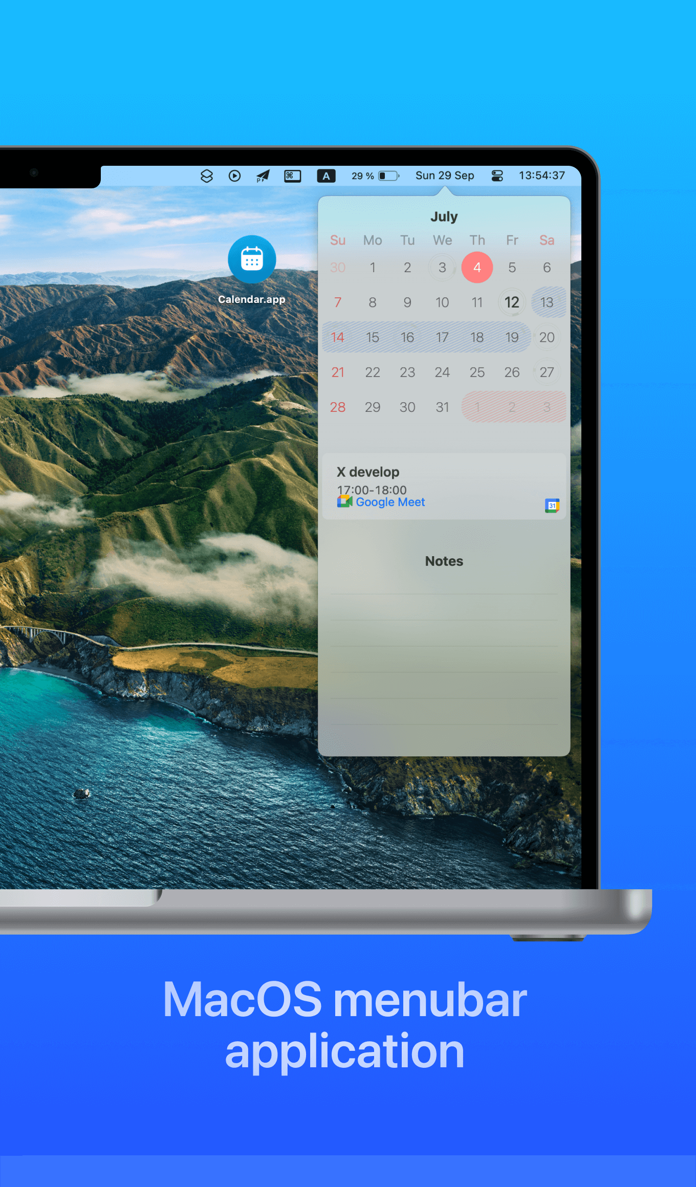Click the Calendar.app desktop icon

click(x=252, y=259)
